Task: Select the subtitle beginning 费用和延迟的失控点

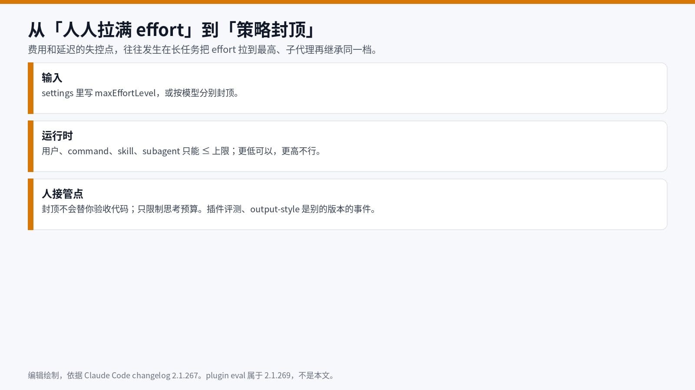Action: pyautogui.click(x=203, y=50)
